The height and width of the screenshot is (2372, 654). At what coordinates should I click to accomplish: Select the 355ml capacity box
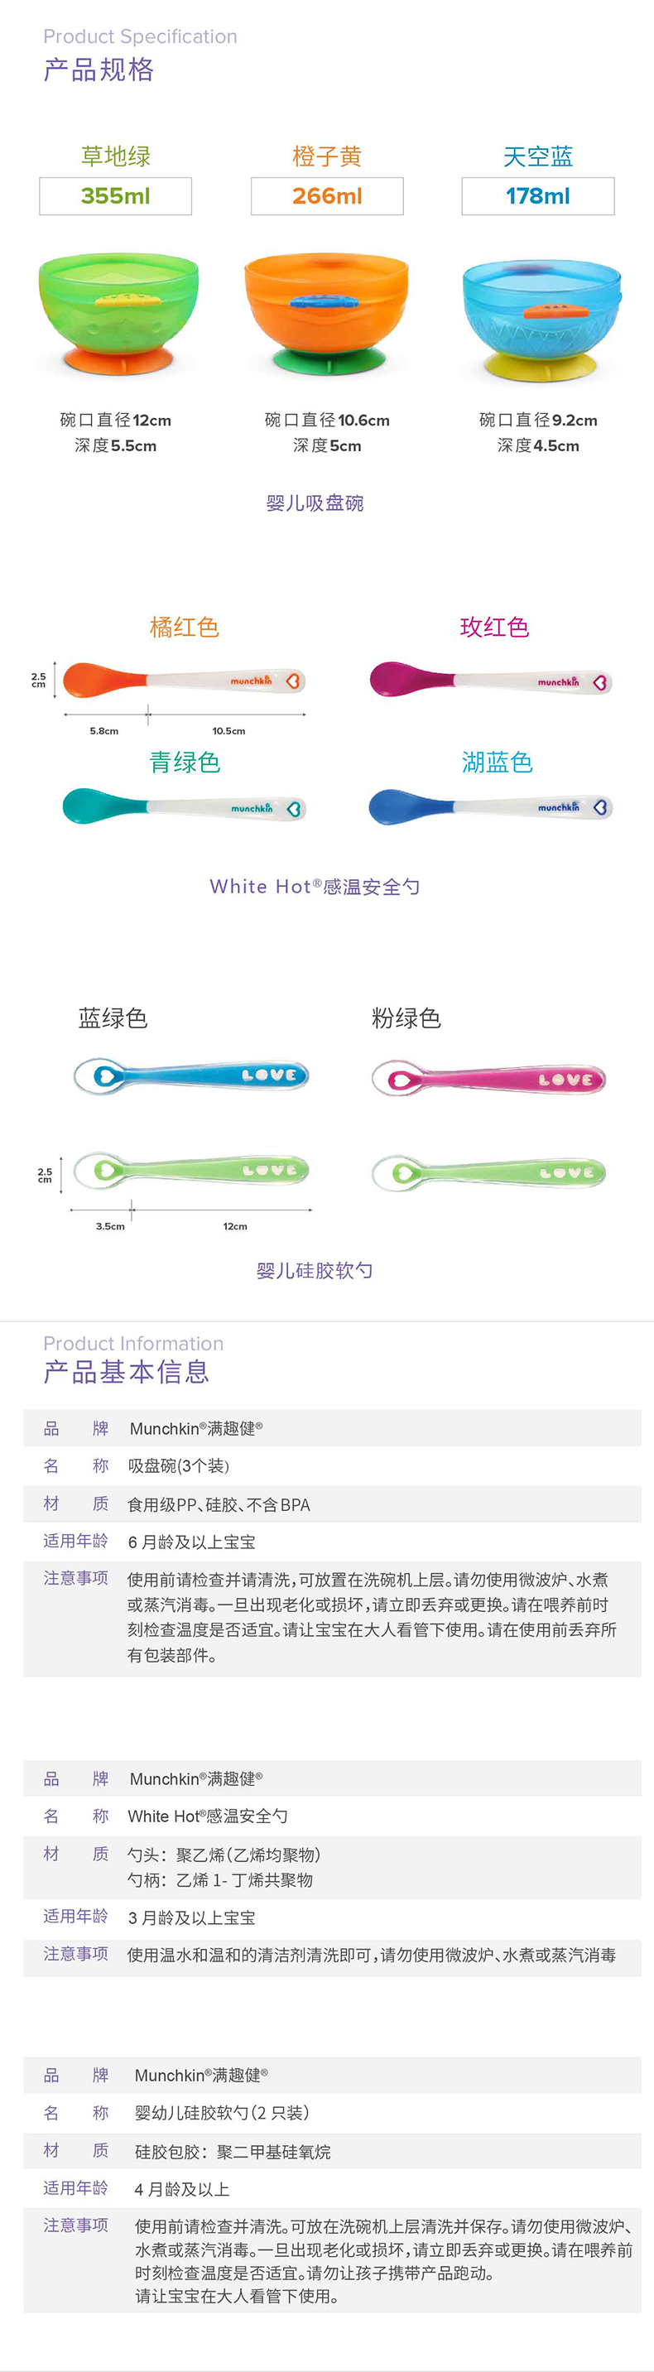115,196
